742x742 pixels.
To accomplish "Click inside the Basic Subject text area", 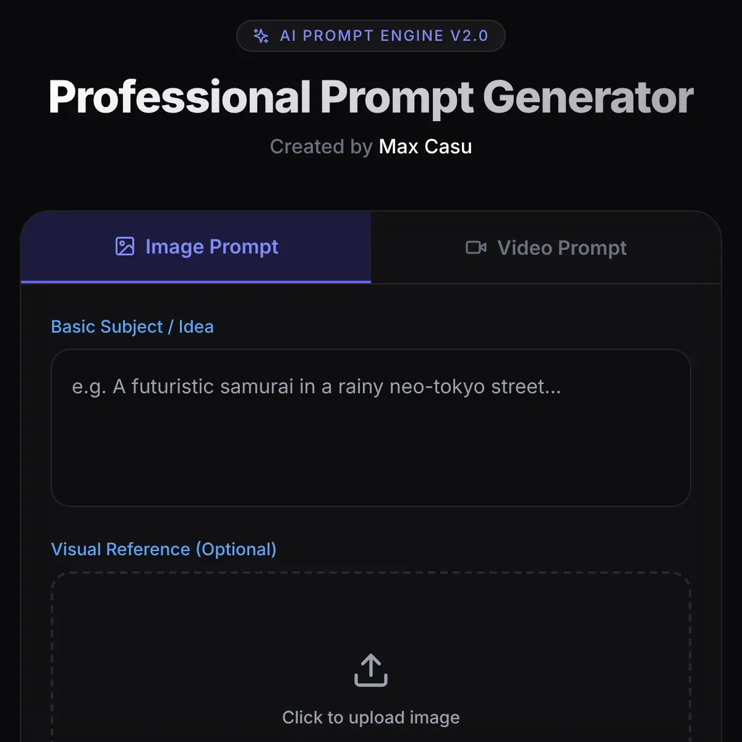I will point(370,427).
